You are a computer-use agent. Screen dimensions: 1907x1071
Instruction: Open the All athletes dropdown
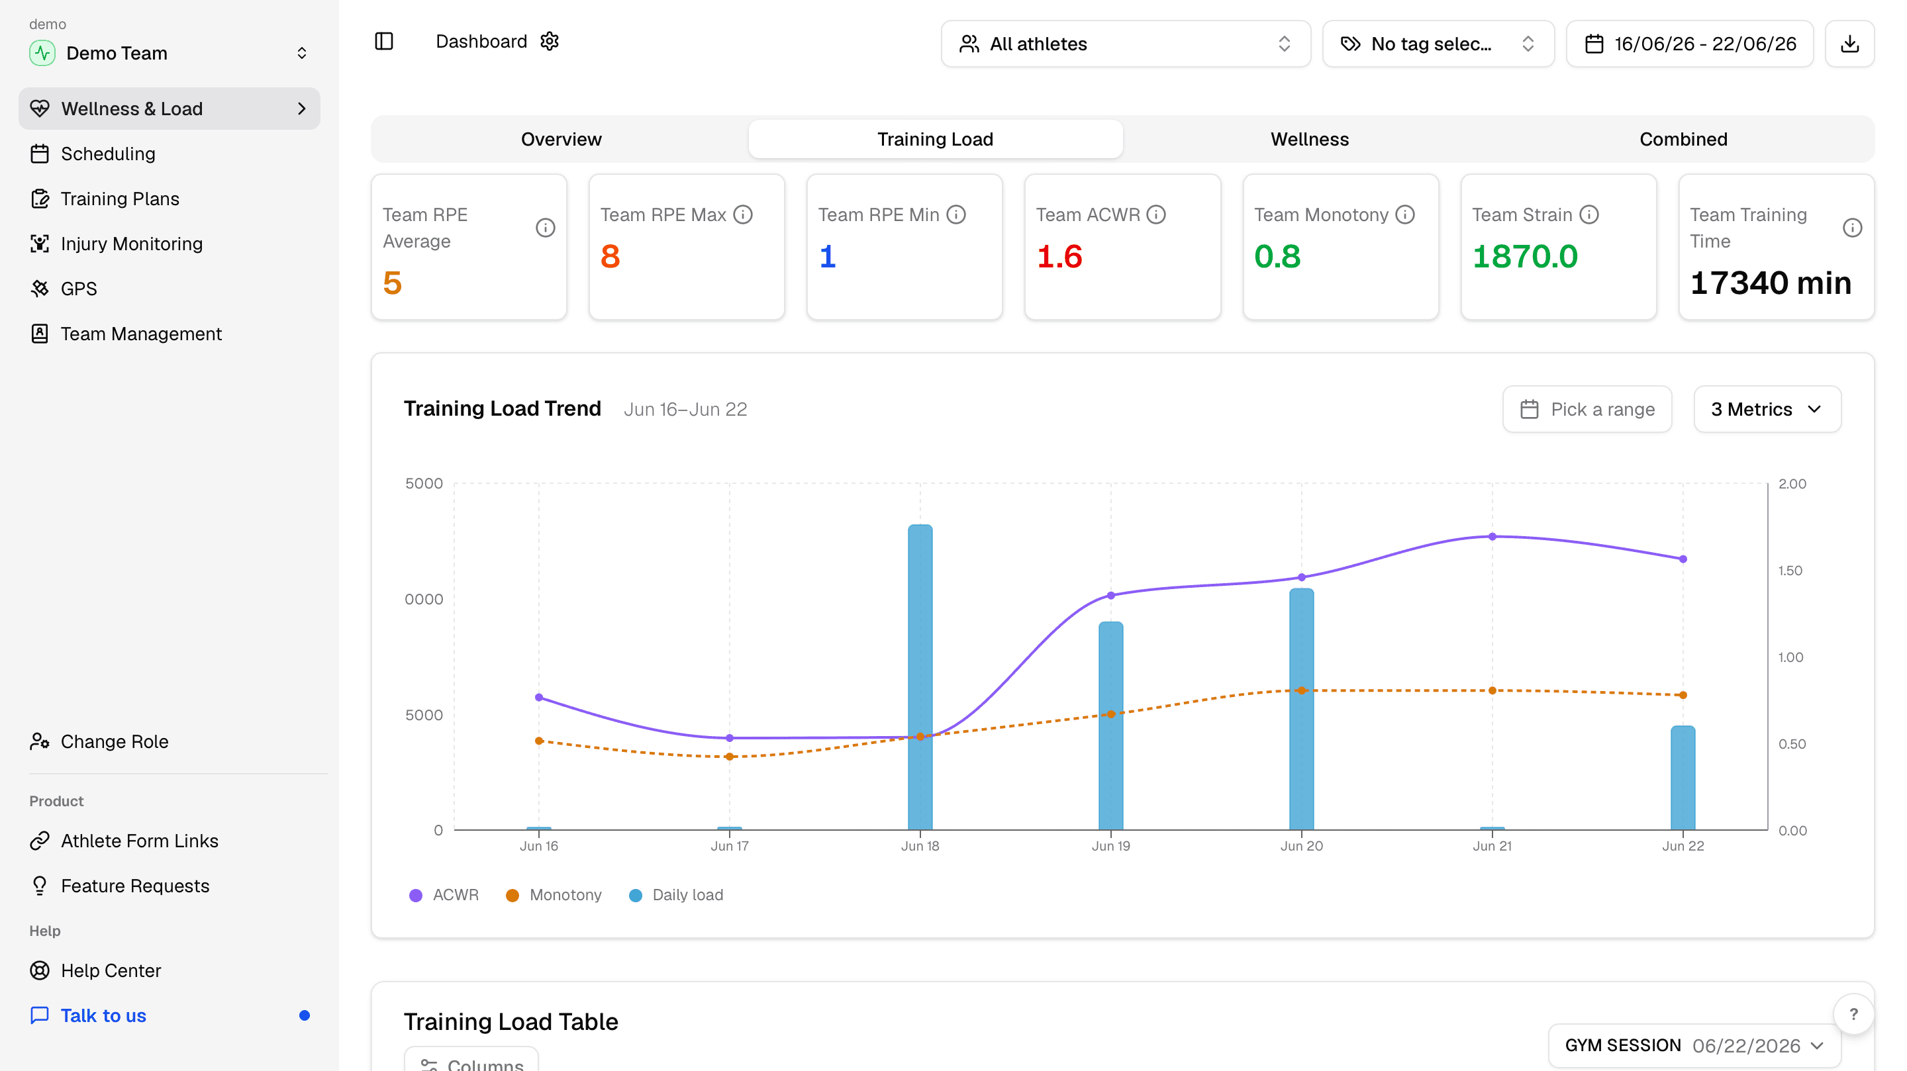coord(1125,44)
